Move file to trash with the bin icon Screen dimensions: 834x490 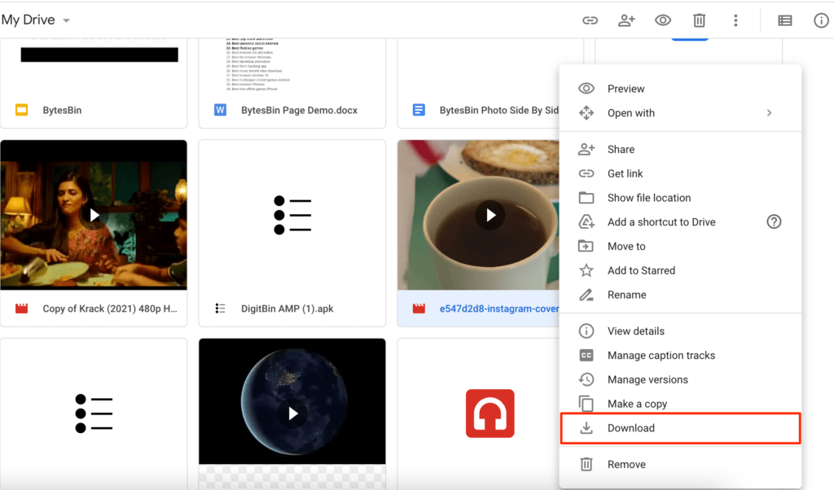(699, 20)
